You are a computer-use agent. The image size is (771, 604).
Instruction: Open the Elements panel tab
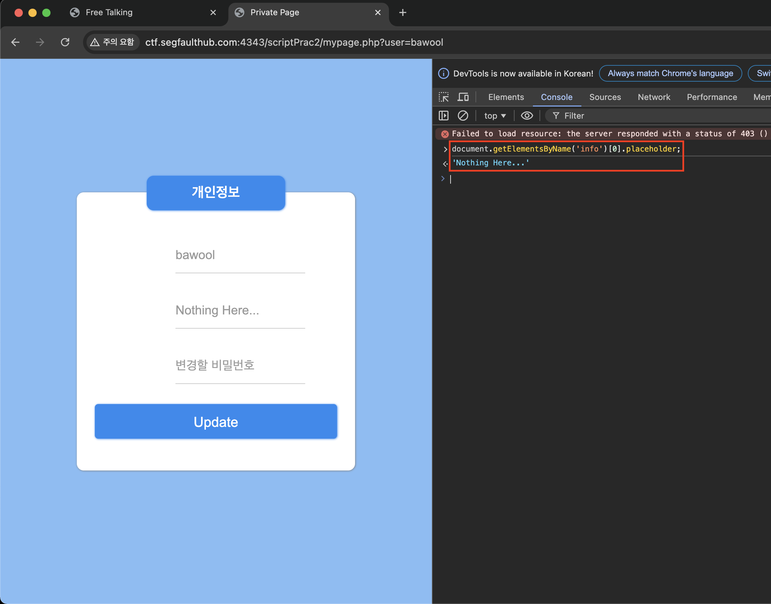[x=506, y=97]
